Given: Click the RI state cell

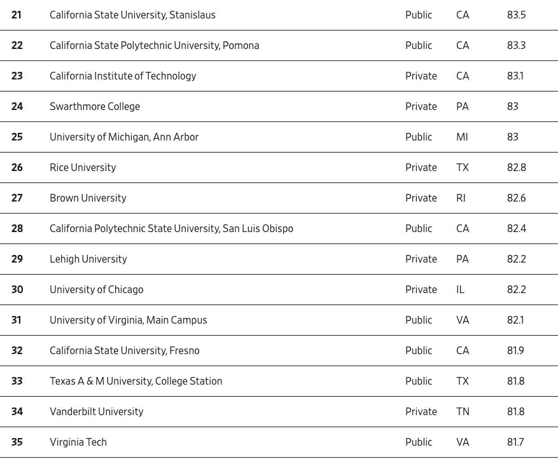Looking at the screenshot, I should tap(461, 198).
